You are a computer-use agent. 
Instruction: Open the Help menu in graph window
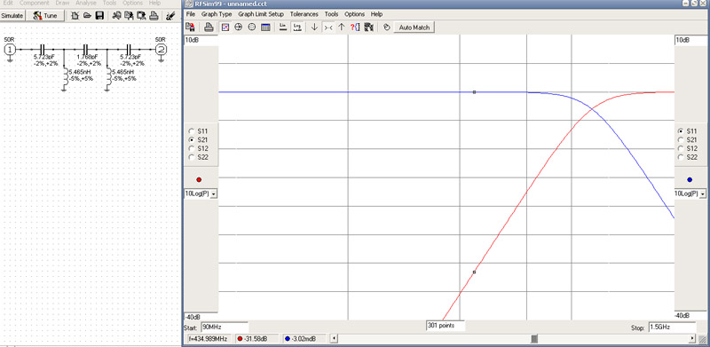pyautogui.click(x=376, y=14)
